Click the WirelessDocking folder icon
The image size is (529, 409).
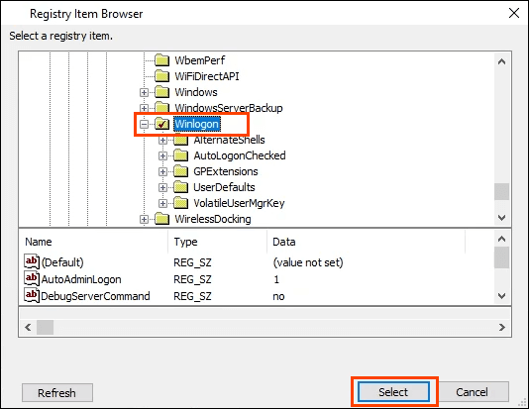coord(161,219)
